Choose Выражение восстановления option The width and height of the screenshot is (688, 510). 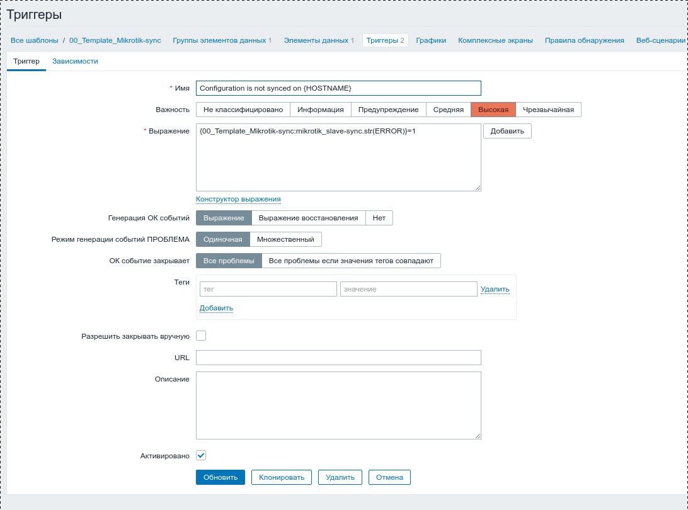pyautogui.click(x=309, y=218)
